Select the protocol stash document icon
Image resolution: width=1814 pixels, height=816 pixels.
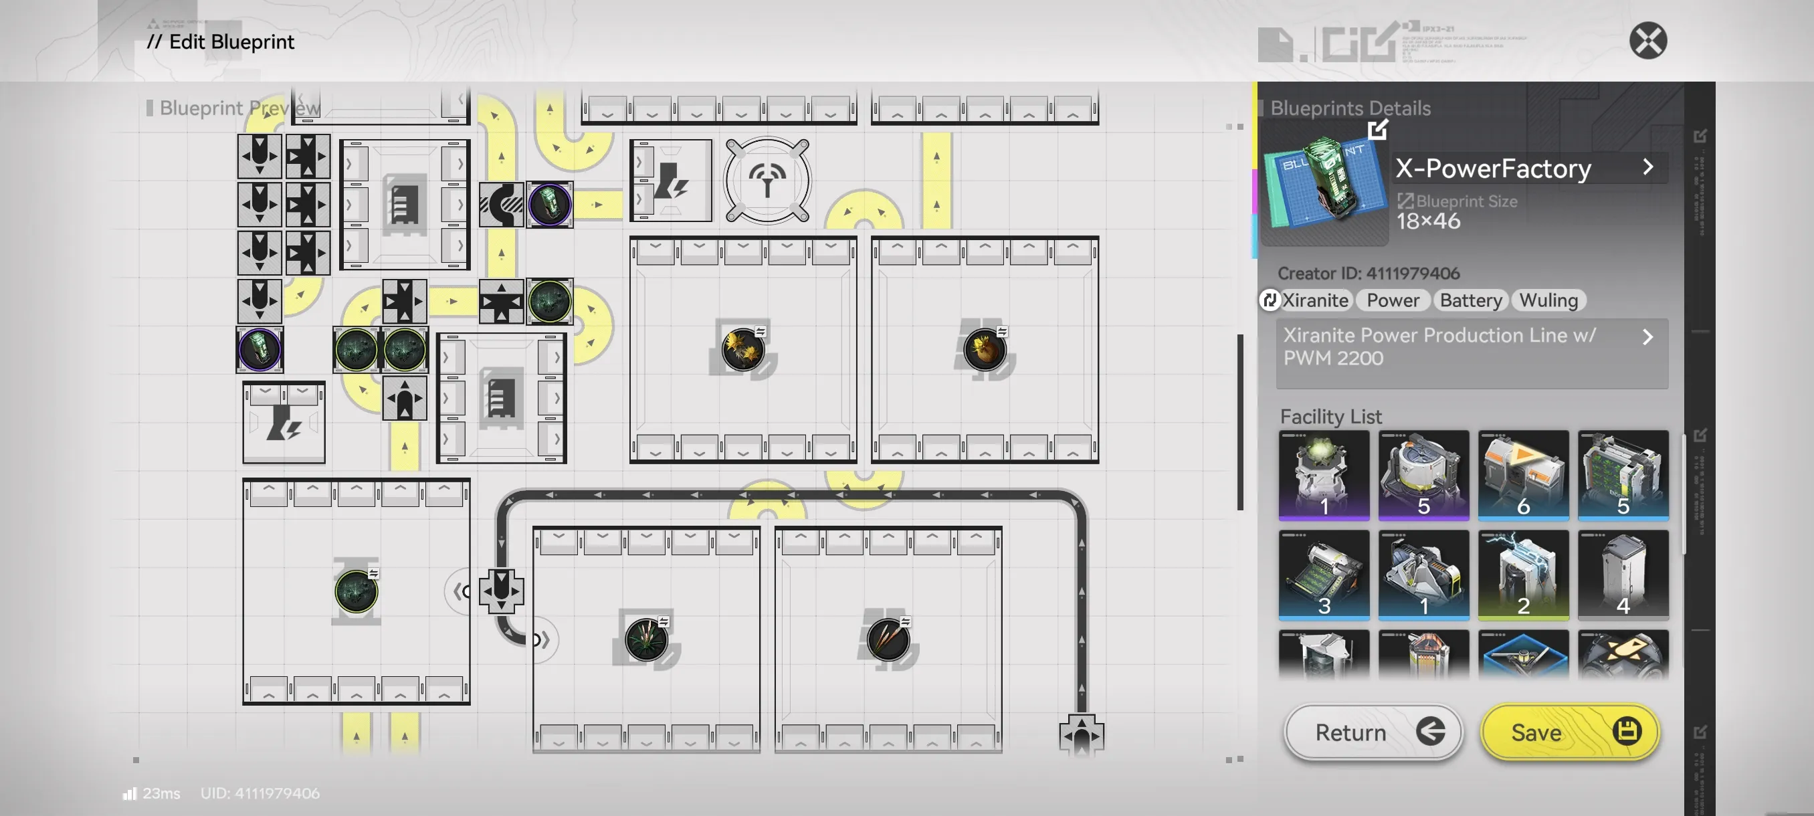pyautogui.click(x=404, y=204)
